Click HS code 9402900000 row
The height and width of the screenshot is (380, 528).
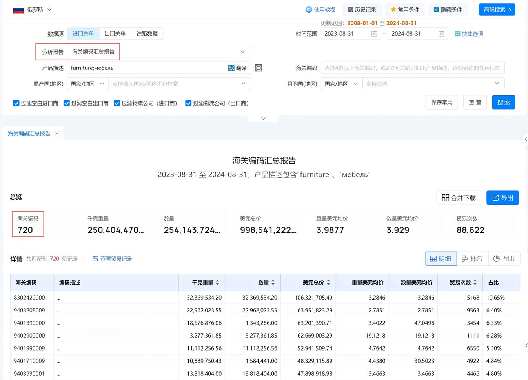265,336
